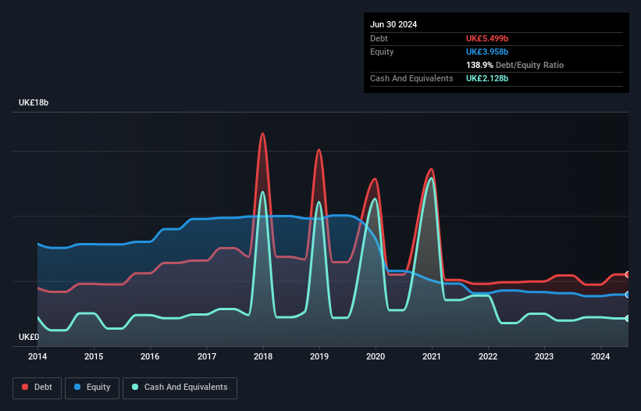This screenshot has height=411, width=641.
Task: Select the 2021 x-axis label
Action: coord(432,356)
